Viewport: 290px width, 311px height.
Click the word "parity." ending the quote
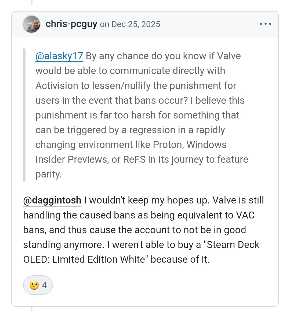[x=49, y=174]
